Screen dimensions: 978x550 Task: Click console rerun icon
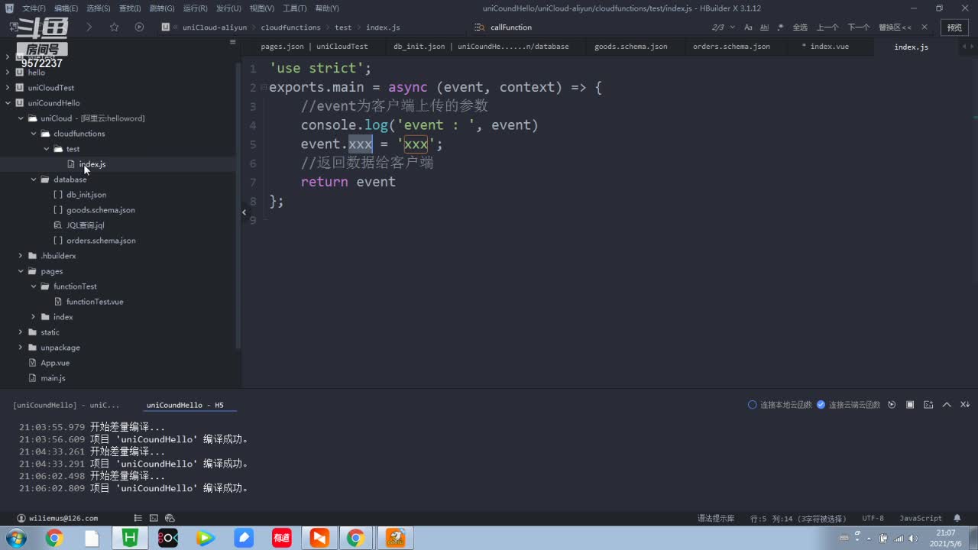tap(892, 405)
